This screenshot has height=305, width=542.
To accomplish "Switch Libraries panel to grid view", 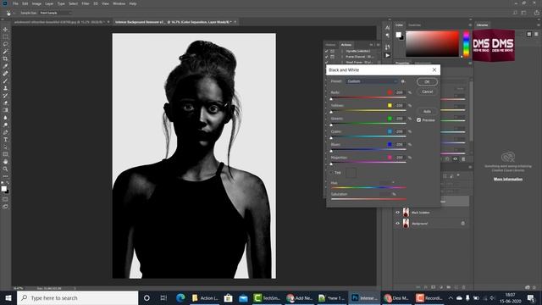I will 528,34.
